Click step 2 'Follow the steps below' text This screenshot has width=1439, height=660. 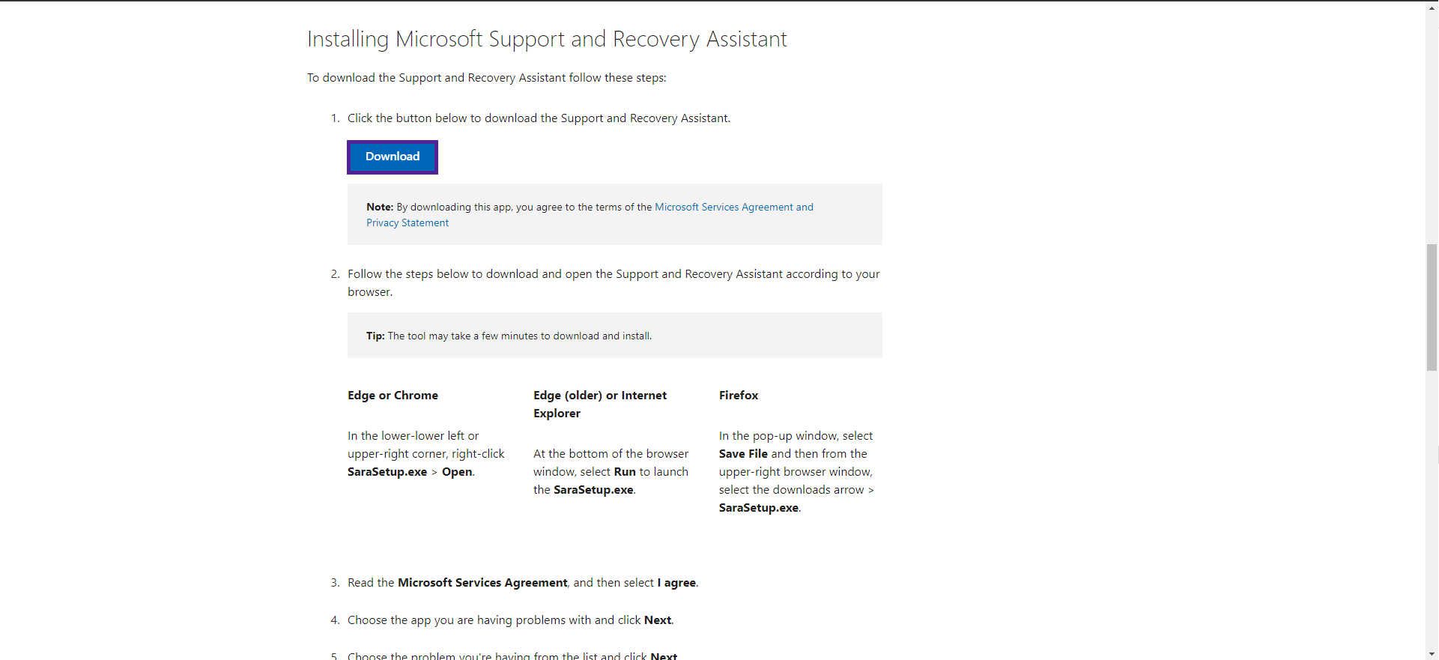[x=614, y=283]
